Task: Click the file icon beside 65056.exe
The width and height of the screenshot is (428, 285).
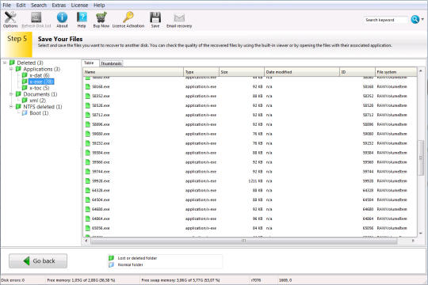Action: 88,228
